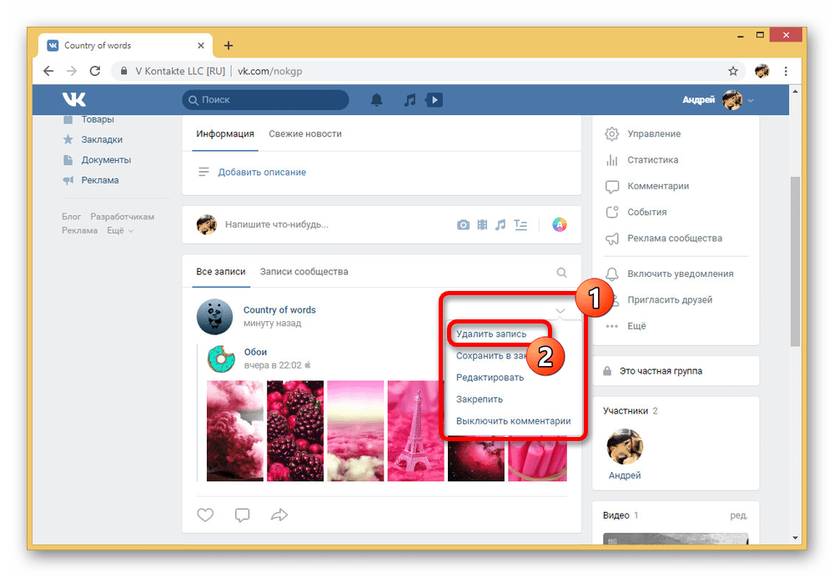Bookmark this page with the star icon
The image size is (834, 577).
click(x=733, y=71)
